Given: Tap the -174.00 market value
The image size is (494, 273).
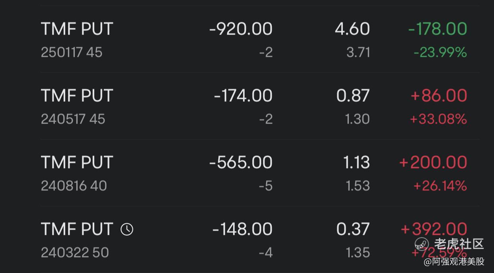Looking at the screenshot, I should point(243,96).
